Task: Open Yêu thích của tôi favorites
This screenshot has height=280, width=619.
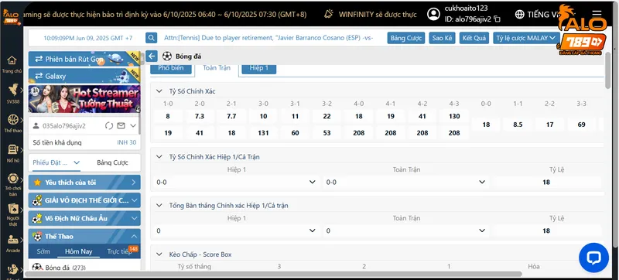Action: 84,183
